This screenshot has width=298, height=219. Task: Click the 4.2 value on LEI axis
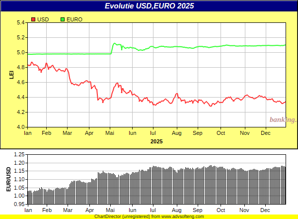pos(21,112)
